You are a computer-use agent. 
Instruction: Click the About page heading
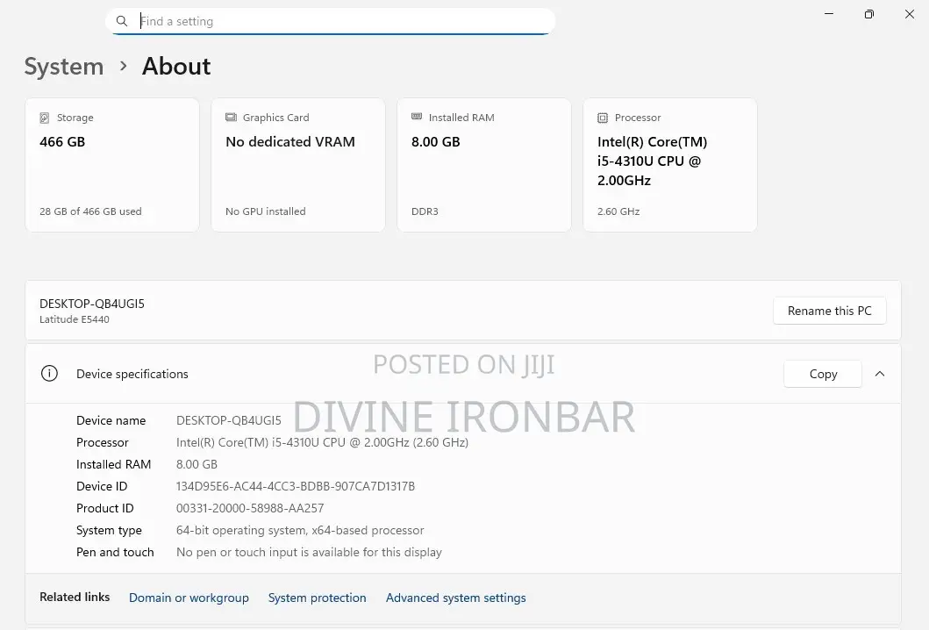[176, 67]
